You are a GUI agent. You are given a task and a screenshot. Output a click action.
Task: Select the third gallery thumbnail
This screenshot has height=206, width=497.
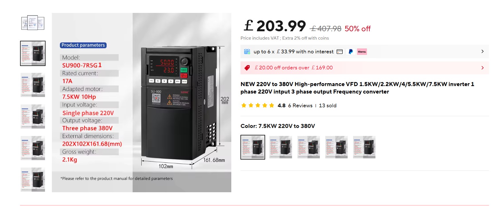click(x=33, y=85)
